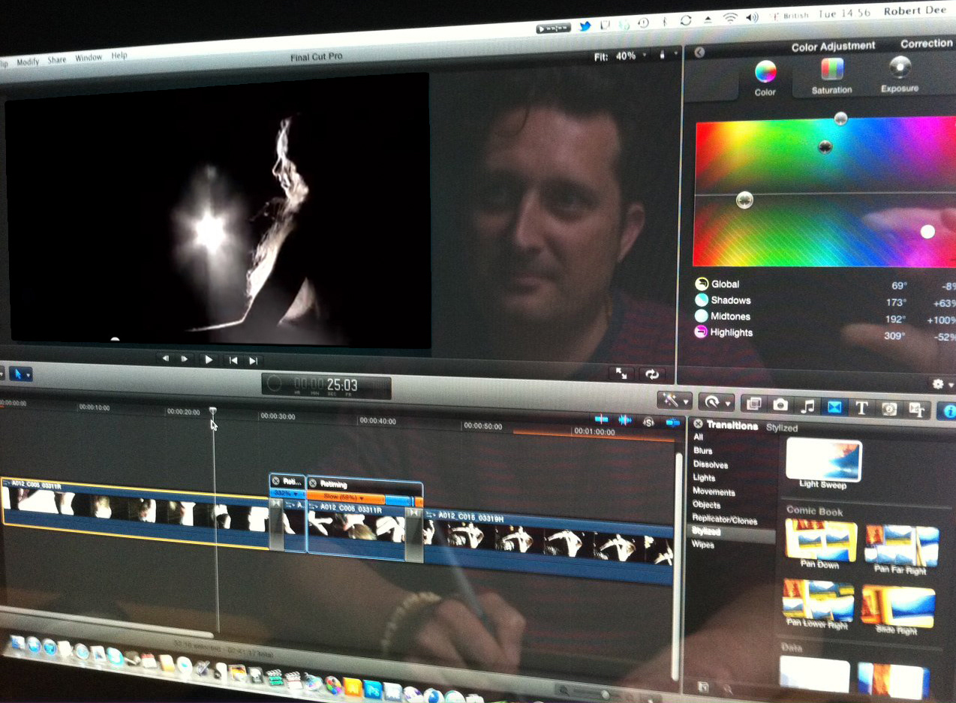Viewport: 956px width, 703px height.
Task: Select the Movements transitions category
Action: click(714, 491)
